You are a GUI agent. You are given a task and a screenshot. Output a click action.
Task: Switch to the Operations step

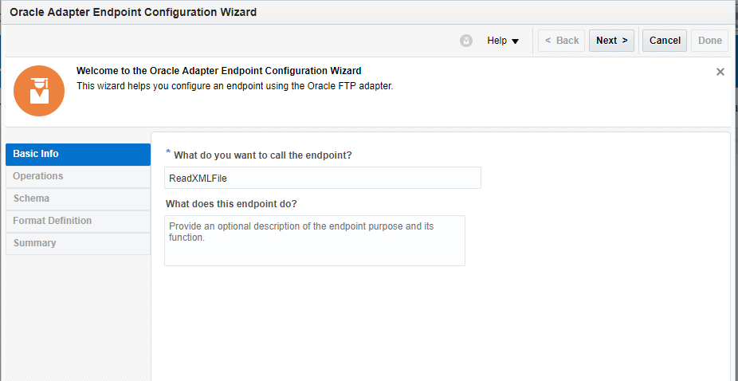78,176
